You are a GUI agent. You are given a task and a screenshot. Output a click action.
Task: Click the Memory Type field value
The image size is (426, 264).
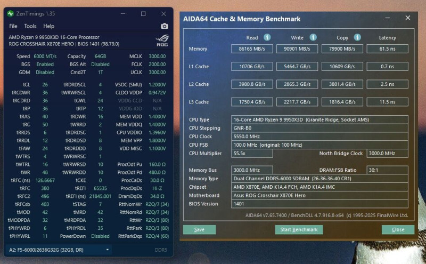(320, 179)
